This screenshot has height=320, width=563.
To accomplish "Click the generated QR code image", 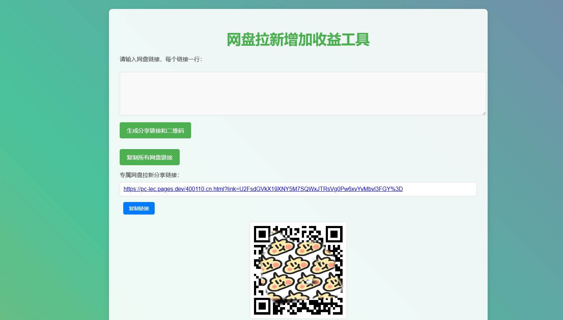I will point(298,270).
